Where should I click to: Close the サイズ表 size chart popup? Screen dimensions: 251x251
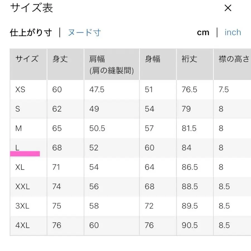point(228,8)
